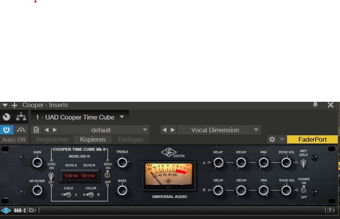
Task: Open window options triangle menu
Action: 5,105
